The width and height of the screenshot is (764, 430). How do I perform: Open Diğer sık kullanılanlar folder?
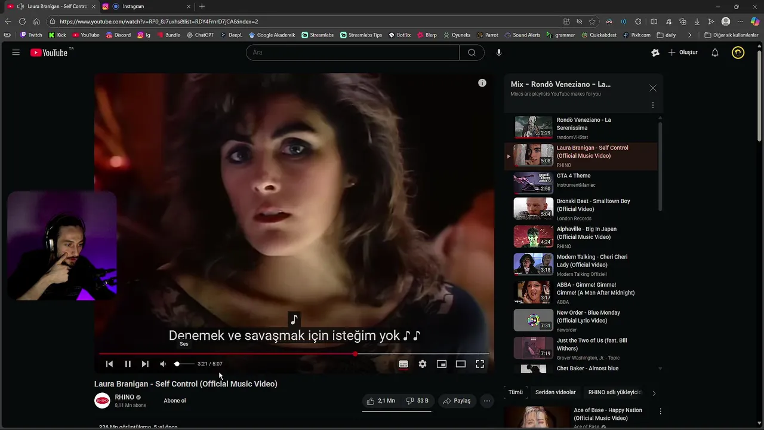[x=731, y=35]
